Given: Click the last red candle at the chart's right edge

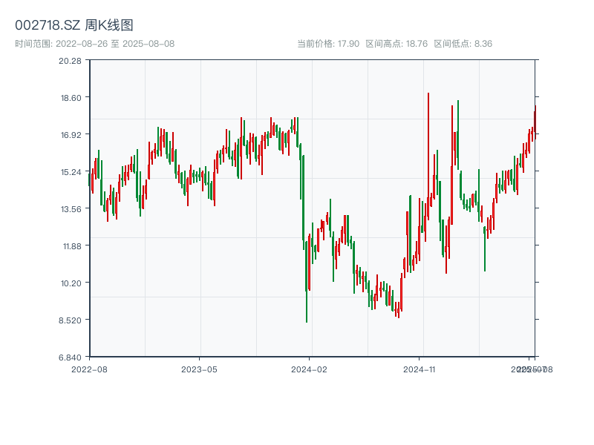Looking at the screenshot, I should point(535,122).
